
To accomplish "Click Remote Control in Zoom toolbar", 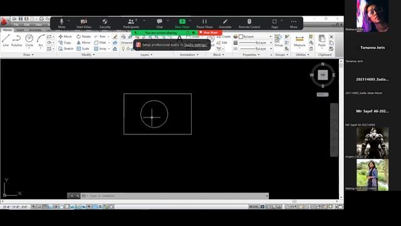I will click(249, 23).
